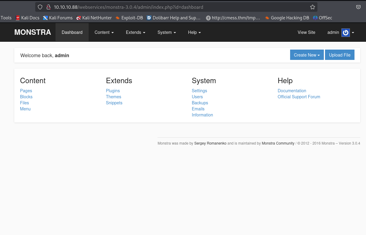Open the Pocket save icon
The height and width of the screenshot is (235, 366).
tap(358, 7)
